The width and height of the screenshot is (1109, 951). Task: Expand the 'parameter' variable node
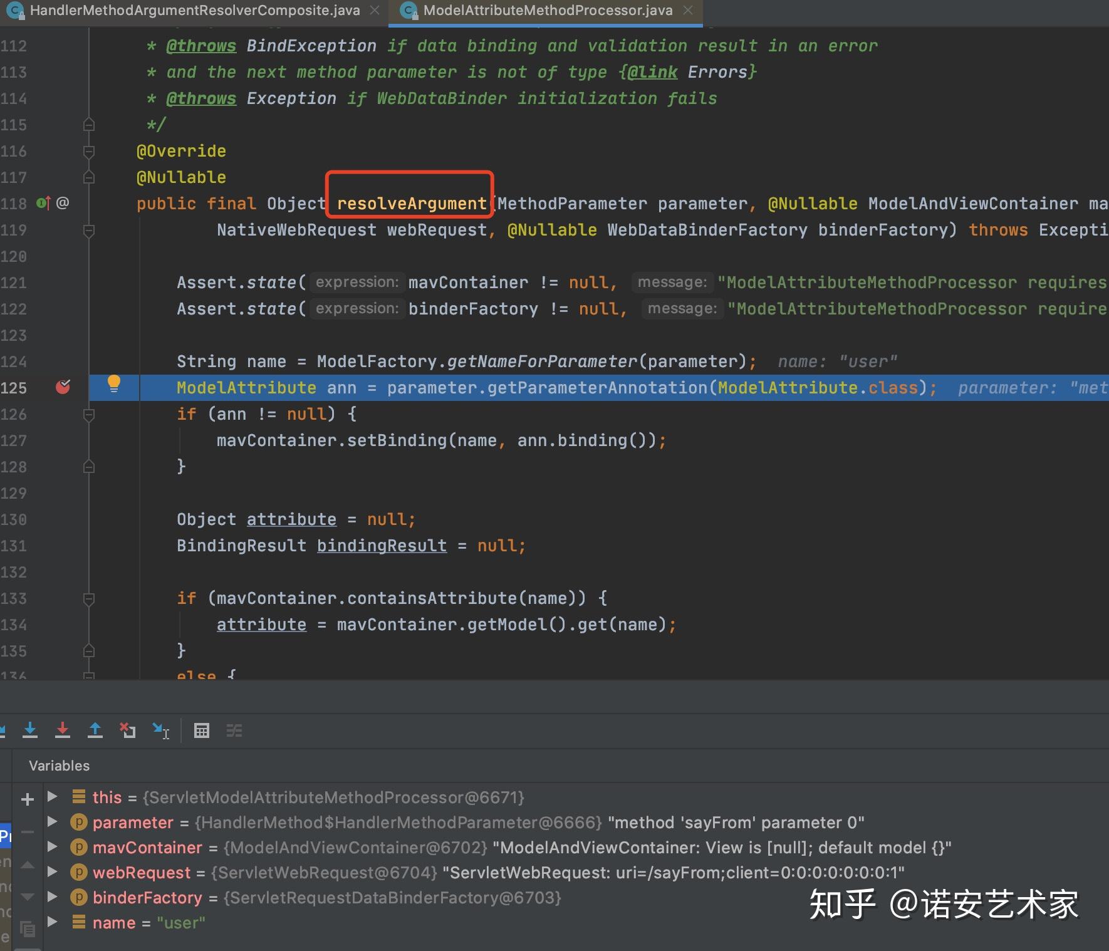[53, 821]
